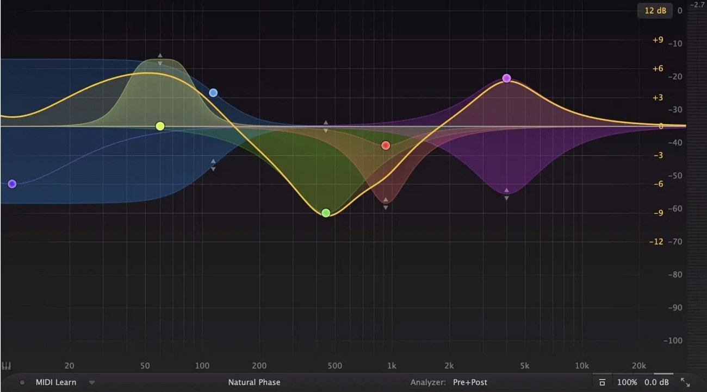Click the 100% gain scale value
The width and height of the screenshot is (707, 392).
[x=627, y=382]
